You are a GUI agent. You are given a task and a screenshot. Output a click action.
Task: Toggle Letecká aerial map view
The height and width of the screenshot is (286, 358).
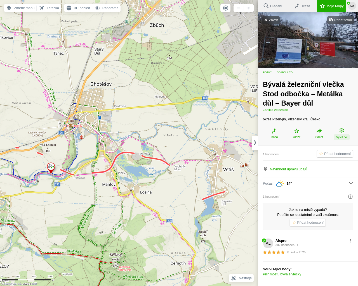(49, 8)
